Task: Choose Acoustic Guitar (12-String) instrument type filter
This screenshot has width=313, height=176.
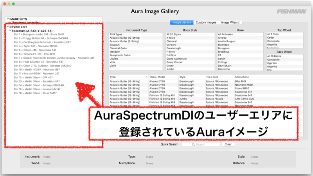Action: [136, 38]
